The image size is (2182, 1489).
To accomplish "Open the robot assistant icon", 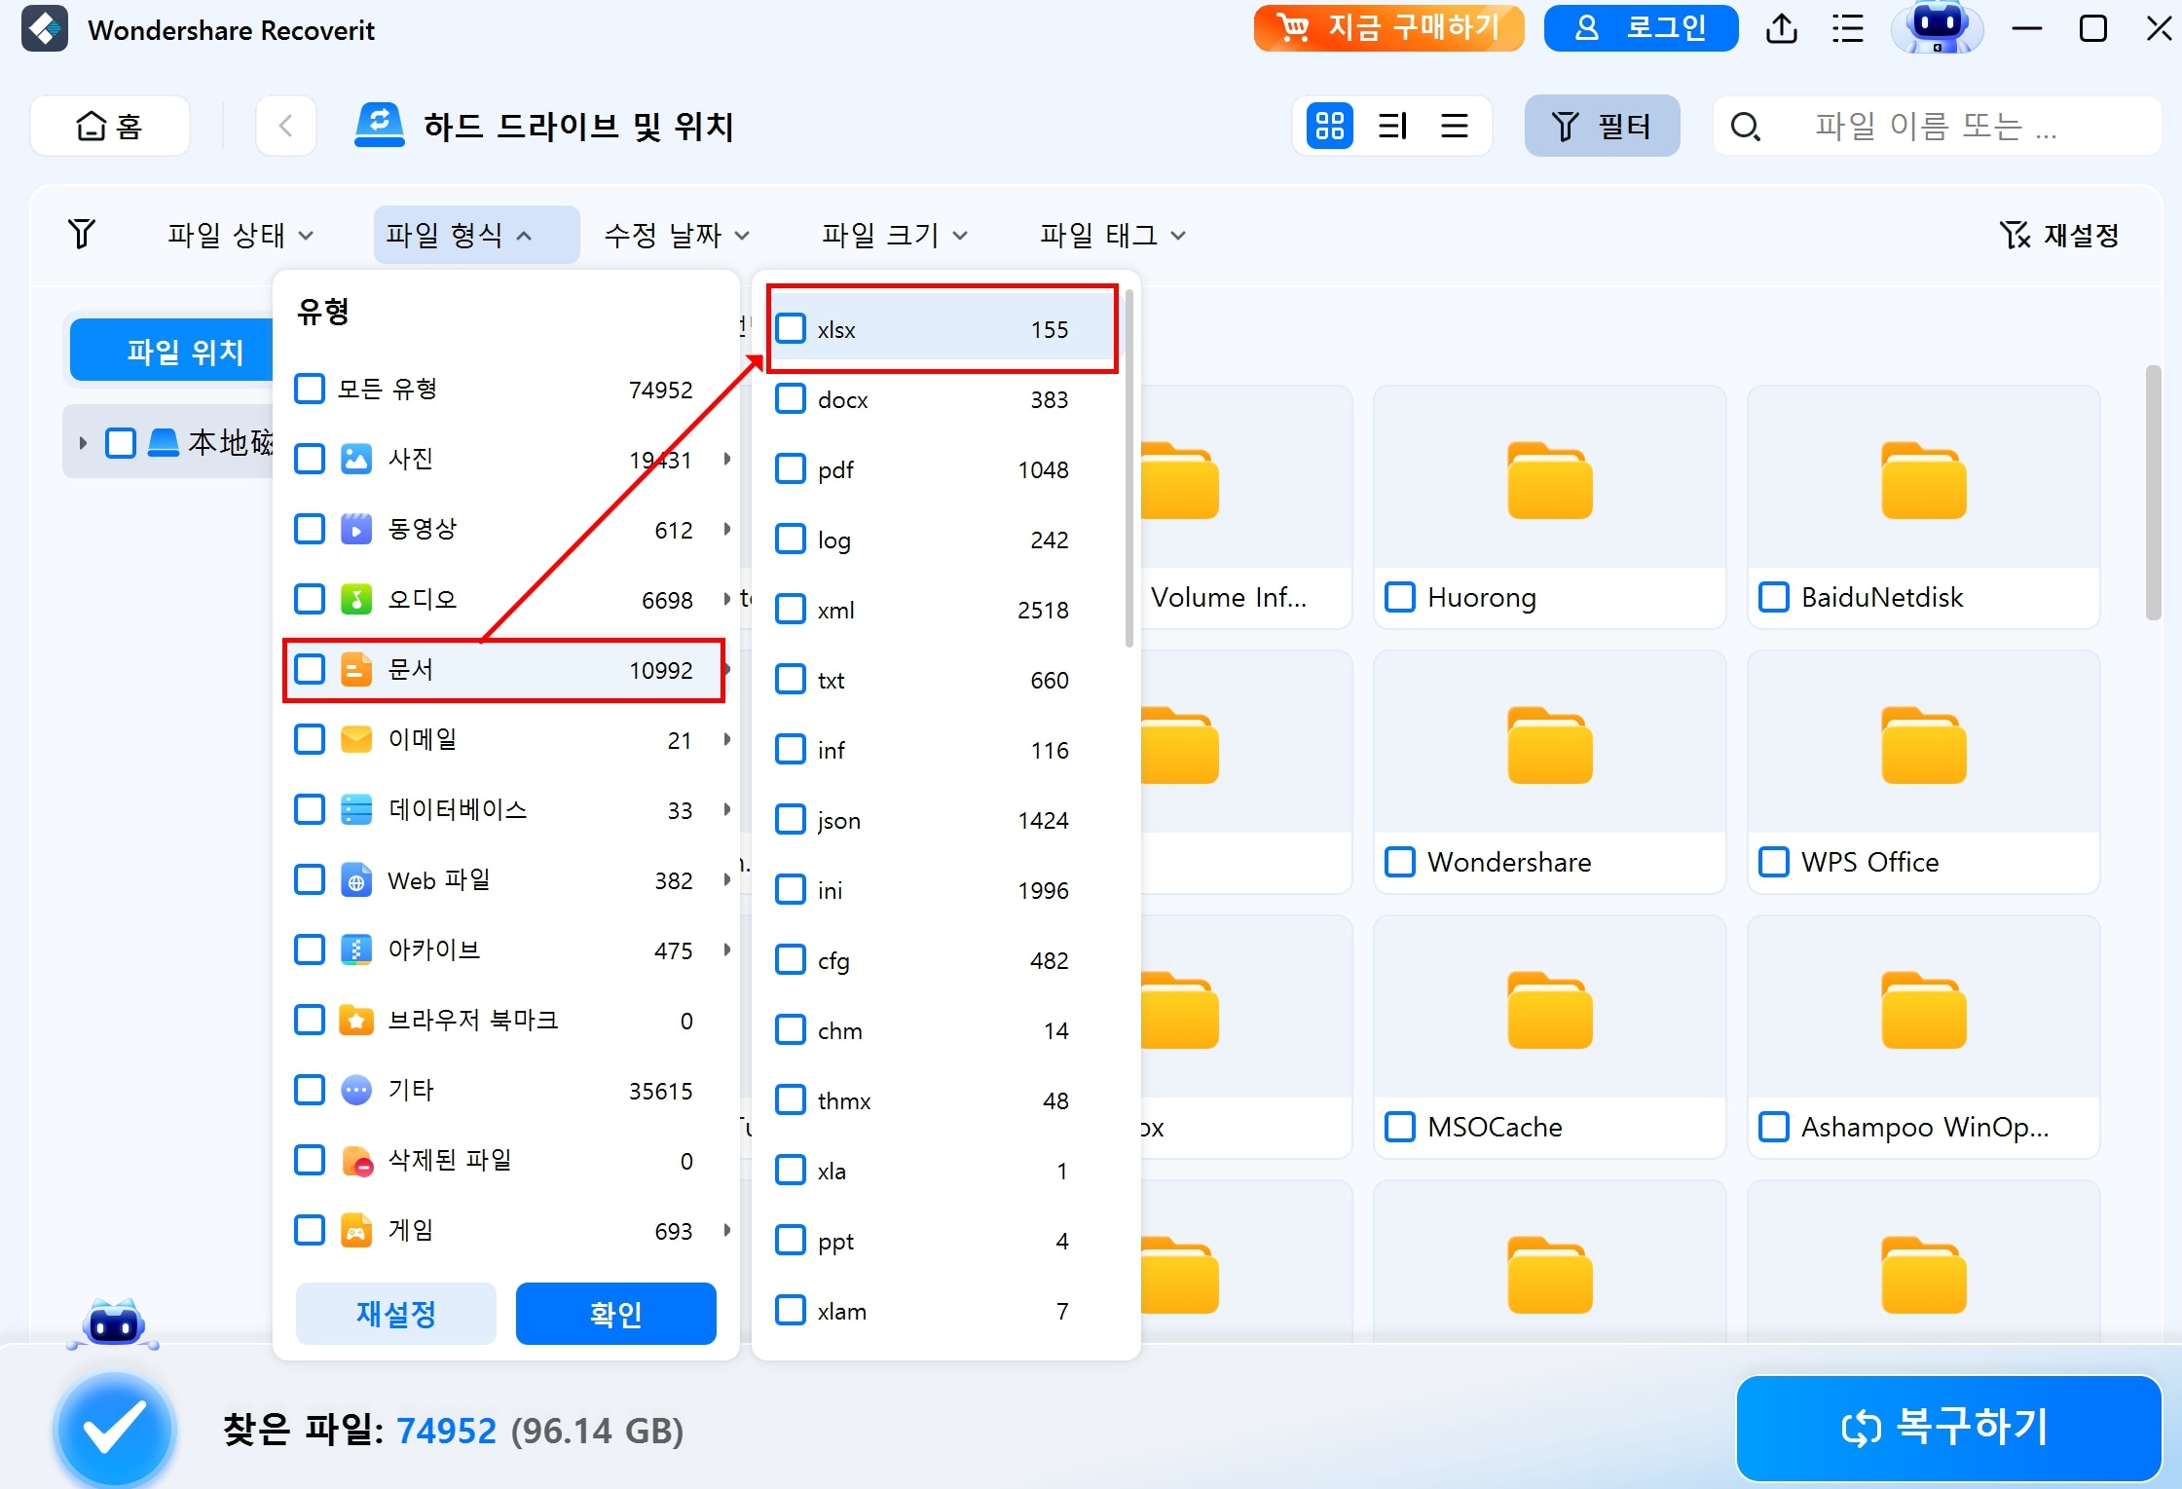I will click(x=1938, y=29).
